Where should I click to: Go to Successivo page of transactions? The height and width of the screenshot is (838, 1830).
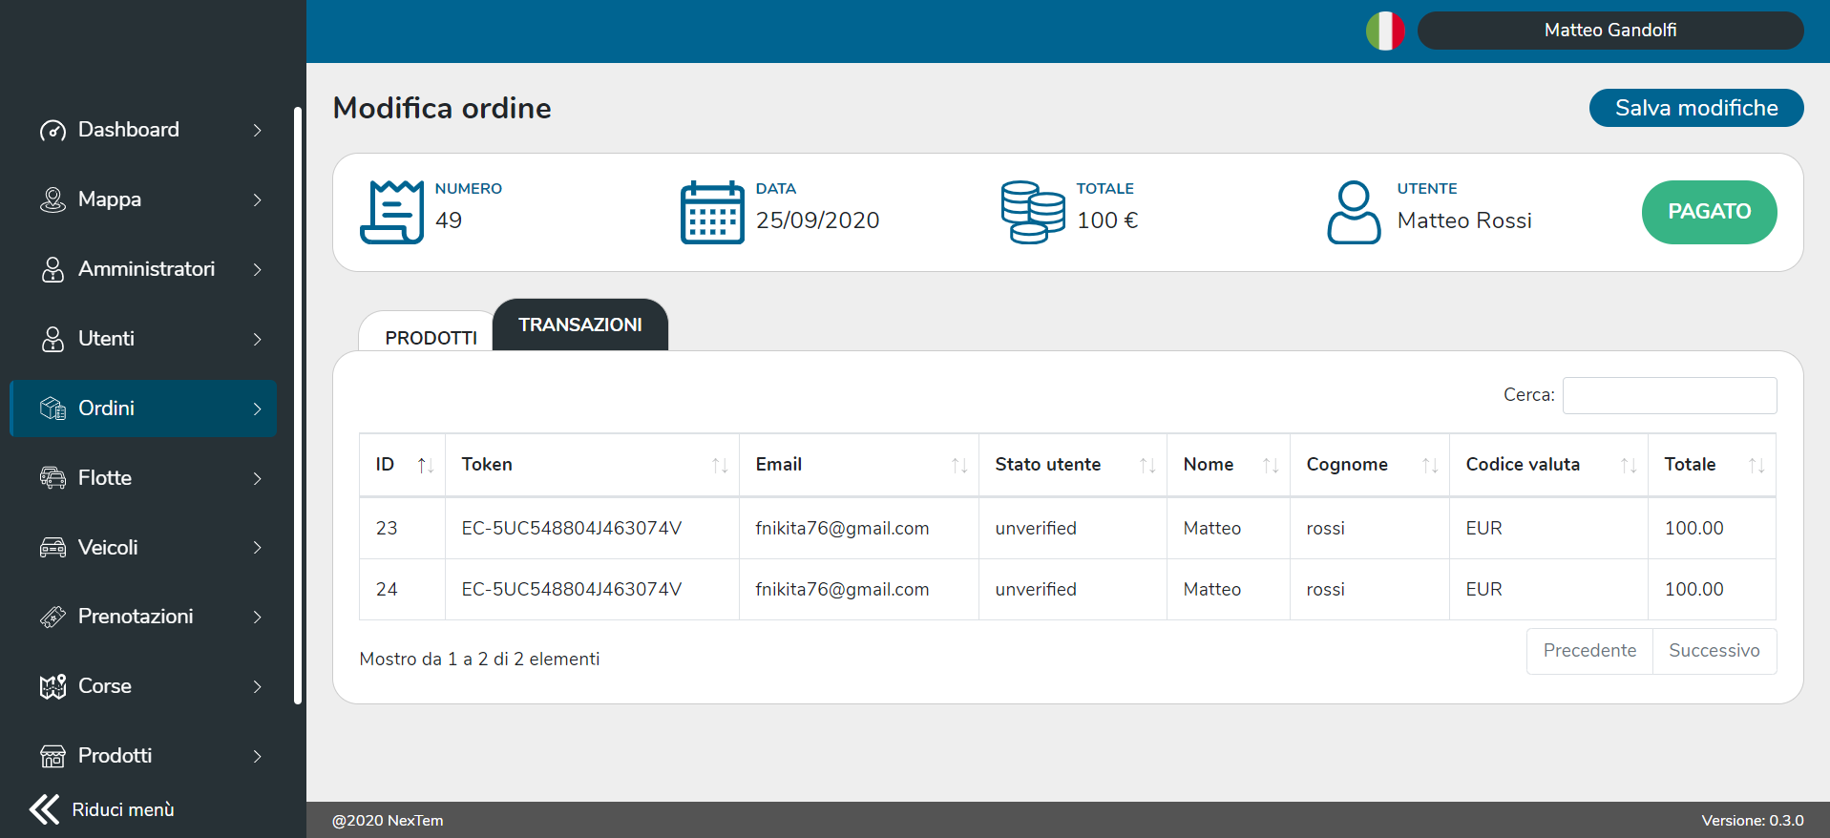point(1714,651)
